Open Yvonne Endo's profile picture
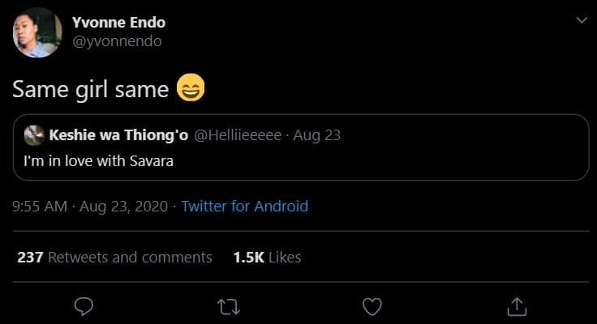This screenshot has height=324, width=597. [37, 32]
